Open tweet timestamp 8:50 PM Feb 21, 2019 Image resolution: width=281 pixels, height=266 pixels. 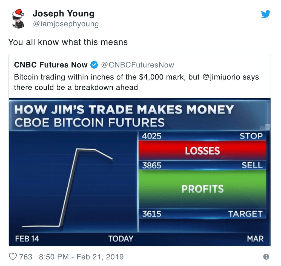(81, 257)
